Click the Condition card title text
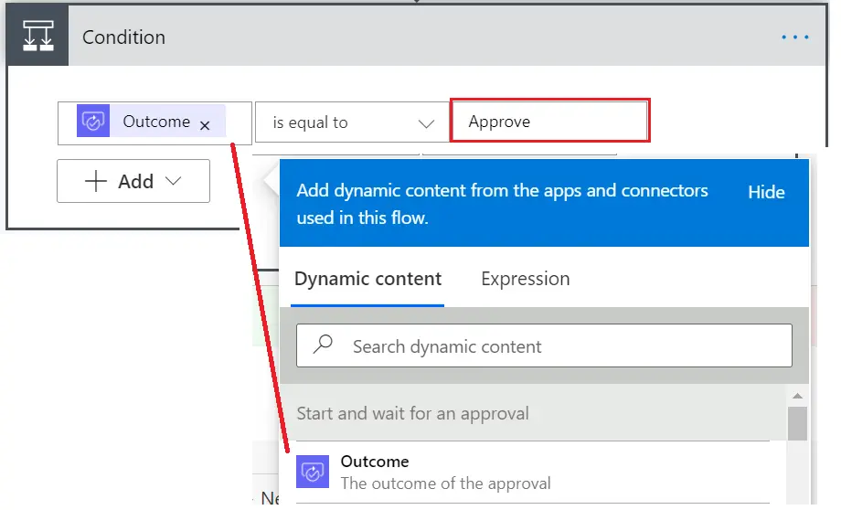The width and height of the screenshot is (841, 510). [123, 37]
